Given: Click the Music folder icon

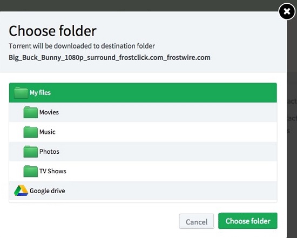Looking at the screenshot, I should tap(30, 132).
